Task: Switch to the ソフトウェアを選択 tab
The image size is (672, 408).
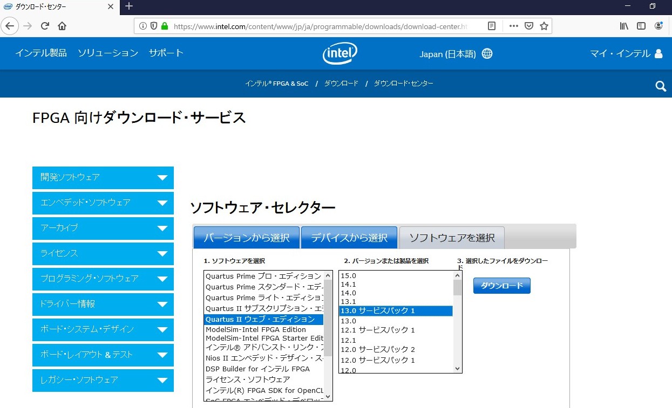Action: point(452,238)
